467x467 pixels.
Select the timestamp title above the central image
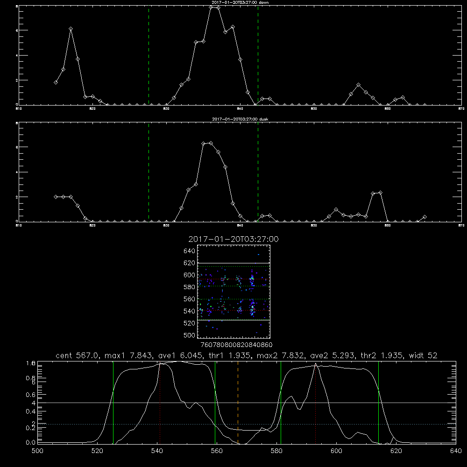click(233, 239)
